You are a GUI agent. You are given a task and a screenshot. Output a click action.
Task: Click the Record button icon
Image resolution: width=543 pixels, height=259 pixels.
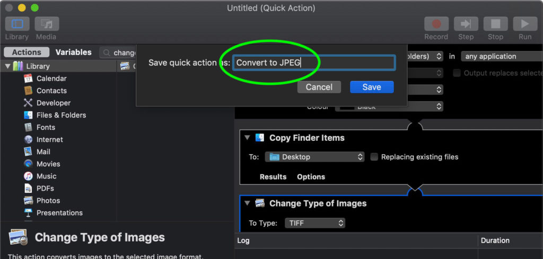click(436, 23)
